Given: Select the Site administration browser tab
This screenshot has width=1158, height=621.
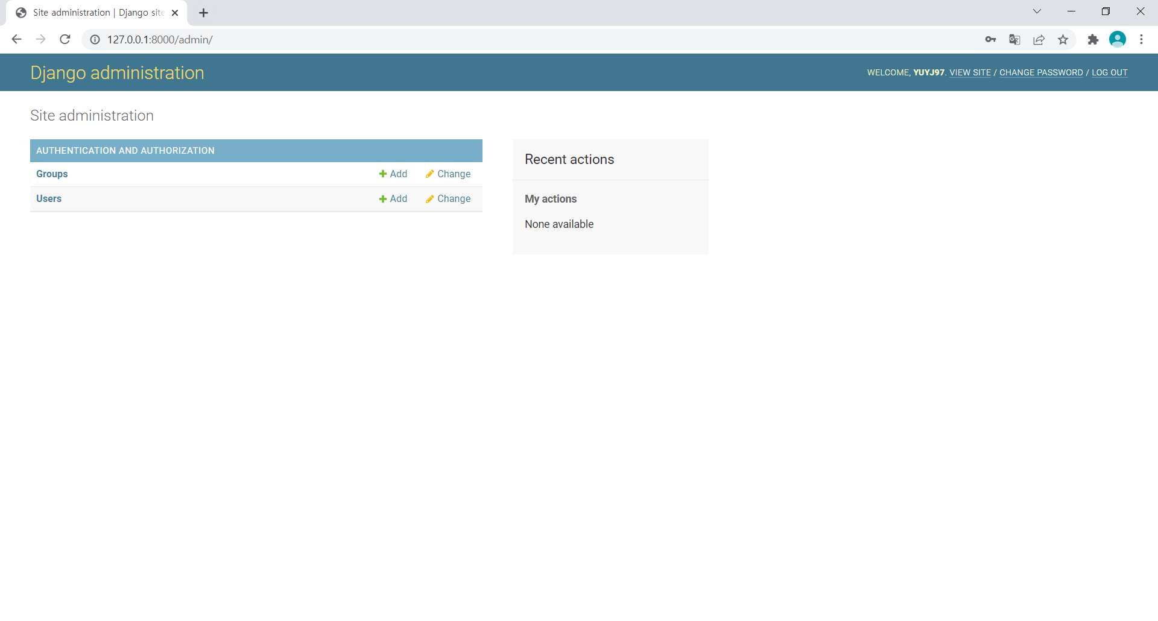Looking at the screenshot, I should (x=96, y=13).
